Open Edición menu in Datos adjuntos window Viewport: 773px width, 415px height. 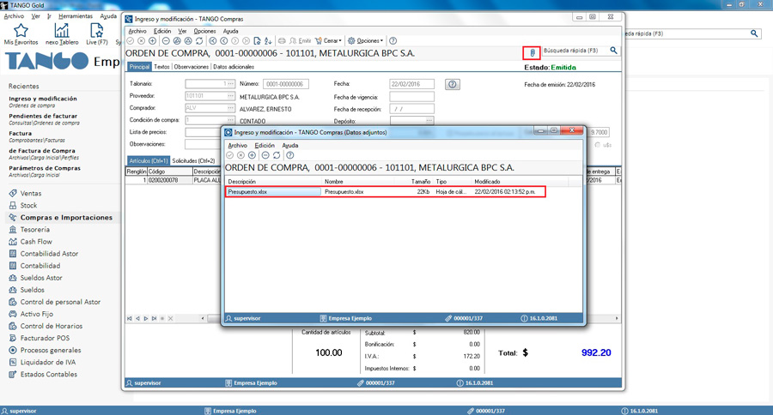tap(265, 146)
